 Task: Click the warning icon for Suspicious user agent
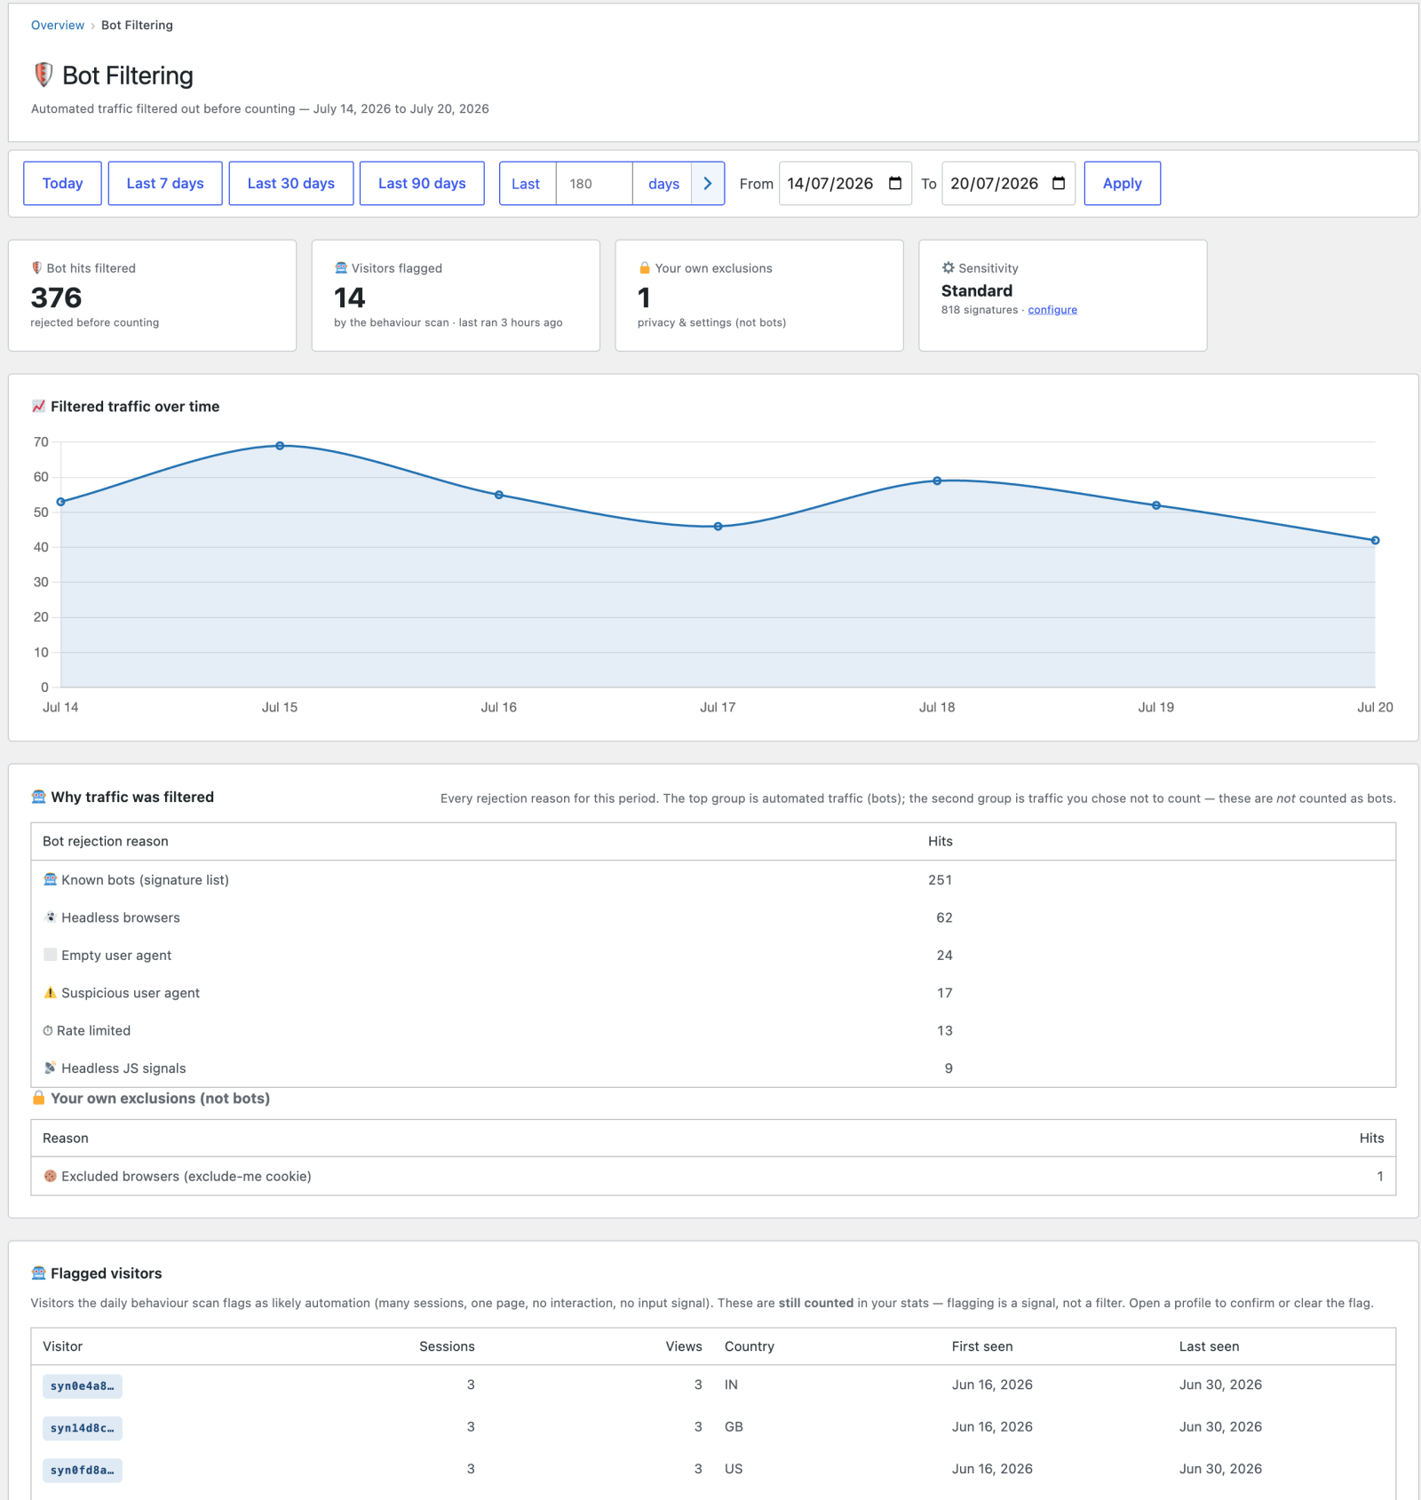click(x=50, y=992)
